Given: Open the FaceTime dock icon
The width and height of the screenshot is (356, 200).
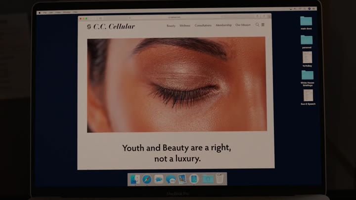Looking at the screenshot, I should pos(159,179).
